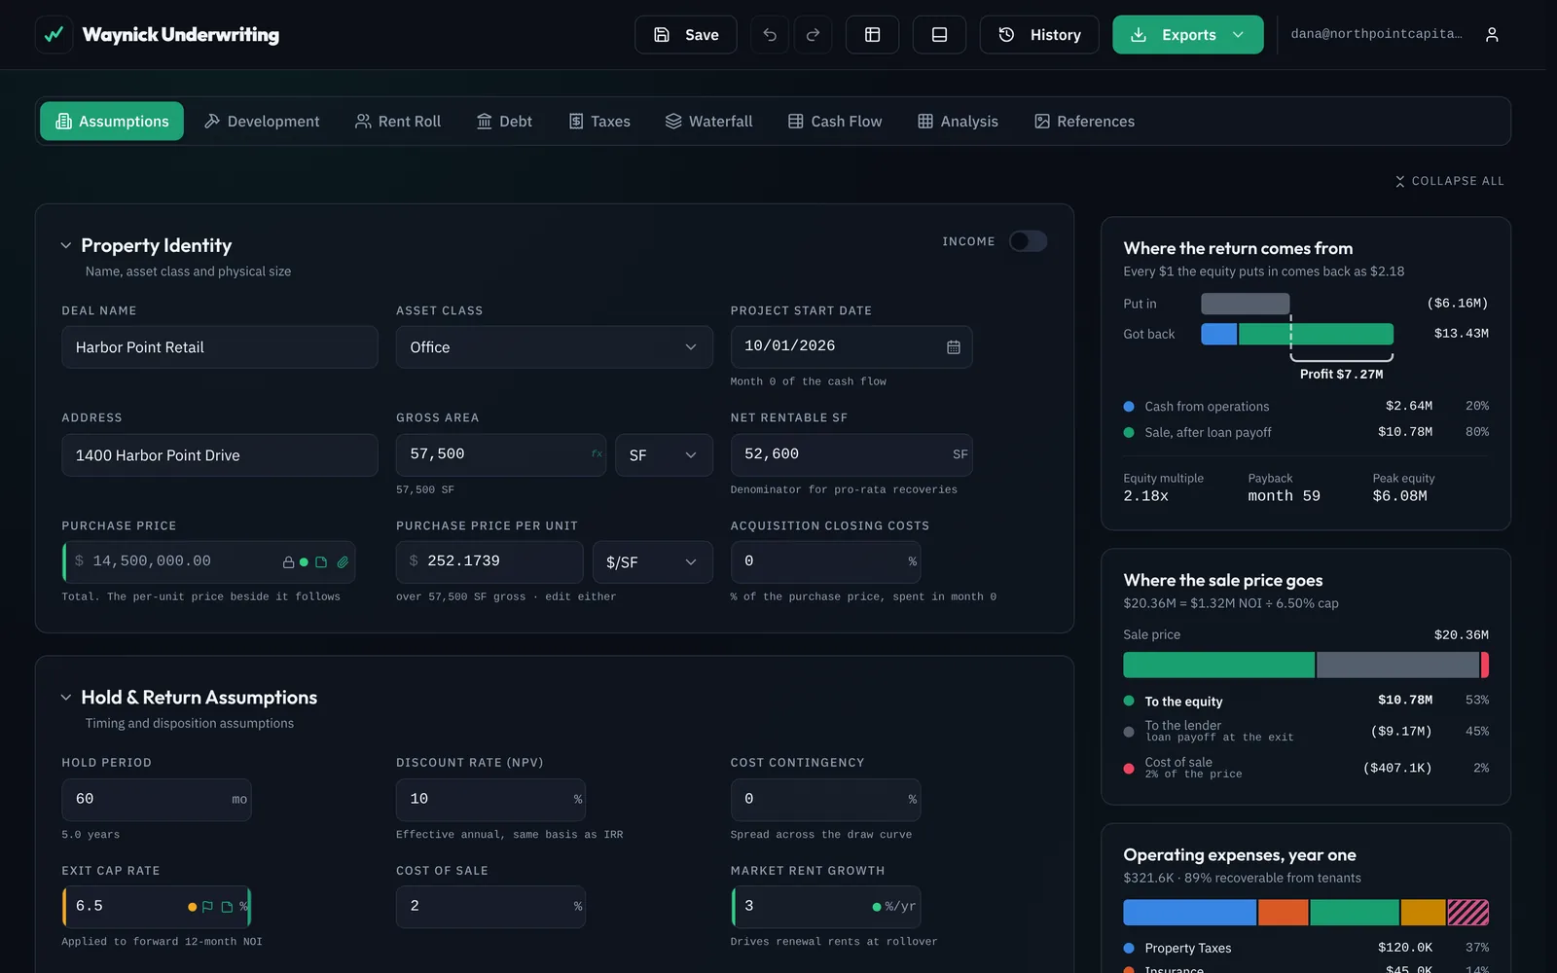Click the paperclip attachment in Purchase Price
The image size is (1557, 973).
coord(343,562)
